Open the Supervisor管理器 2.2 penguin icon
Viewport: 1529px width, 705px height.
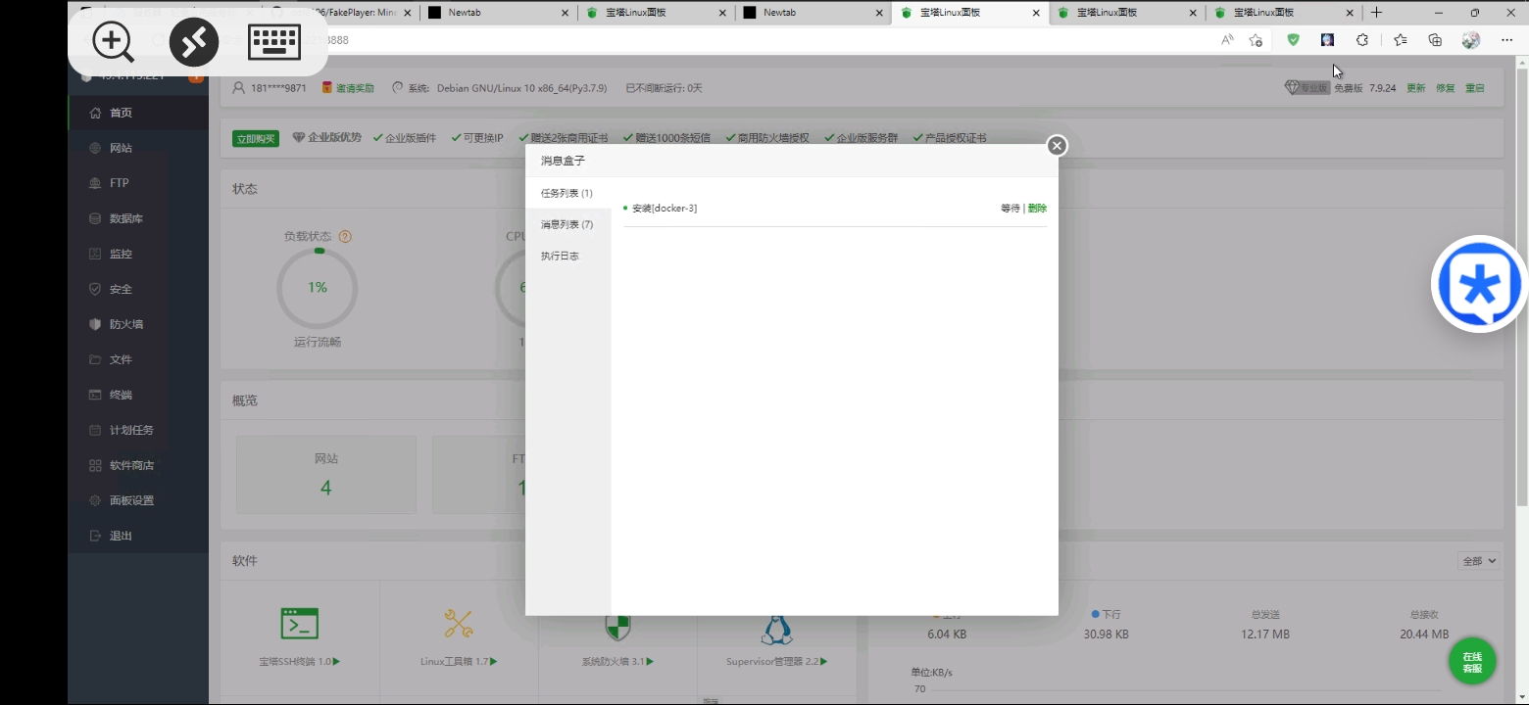tap(776, 630)
